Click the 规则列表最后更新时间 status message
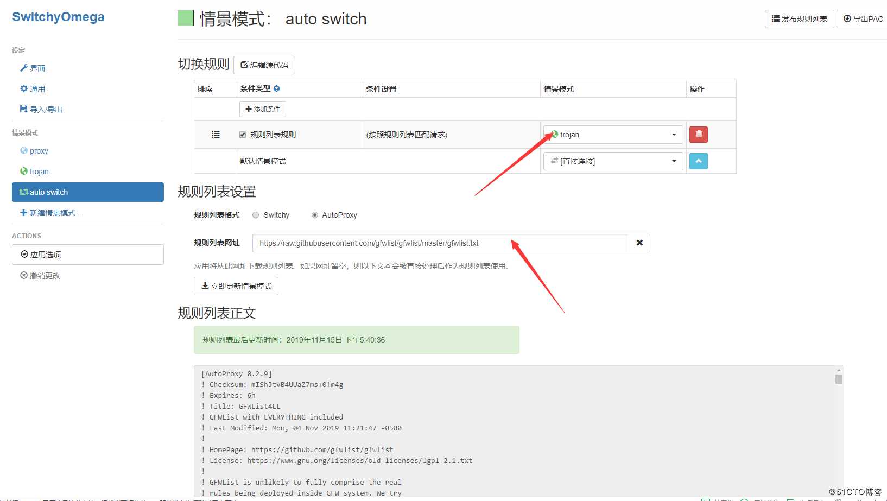The width and height of the screenshot is (887, 501). (357, 340)
